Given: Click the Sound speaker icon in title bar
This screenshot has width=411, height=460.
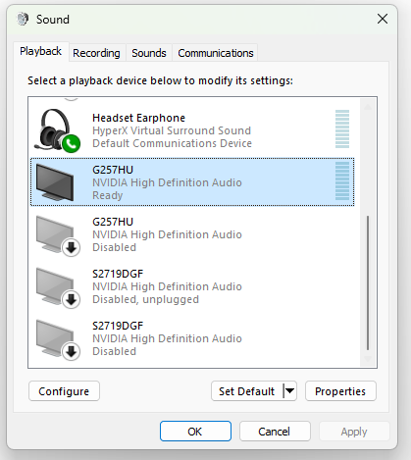Looking at the screenshot, I should click(x=23, y=19).
